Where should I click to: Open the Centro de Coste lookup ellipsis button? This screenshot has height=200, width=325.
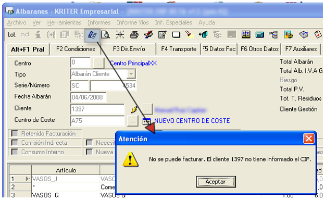133,121
